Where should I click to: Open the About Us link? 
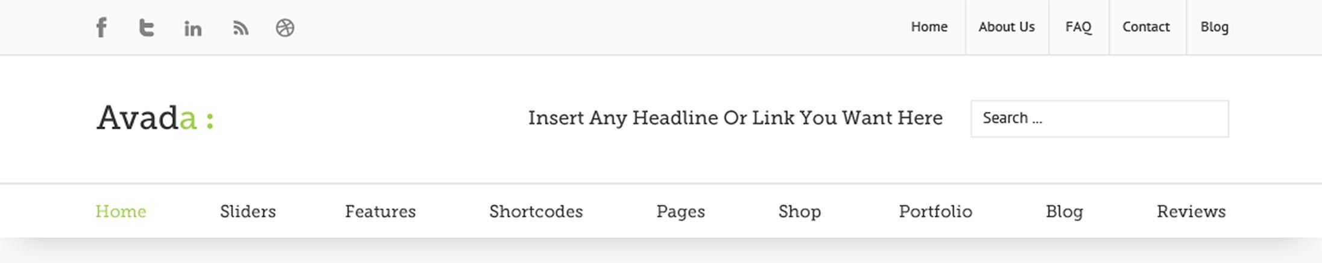click(x=1006, y=27)
